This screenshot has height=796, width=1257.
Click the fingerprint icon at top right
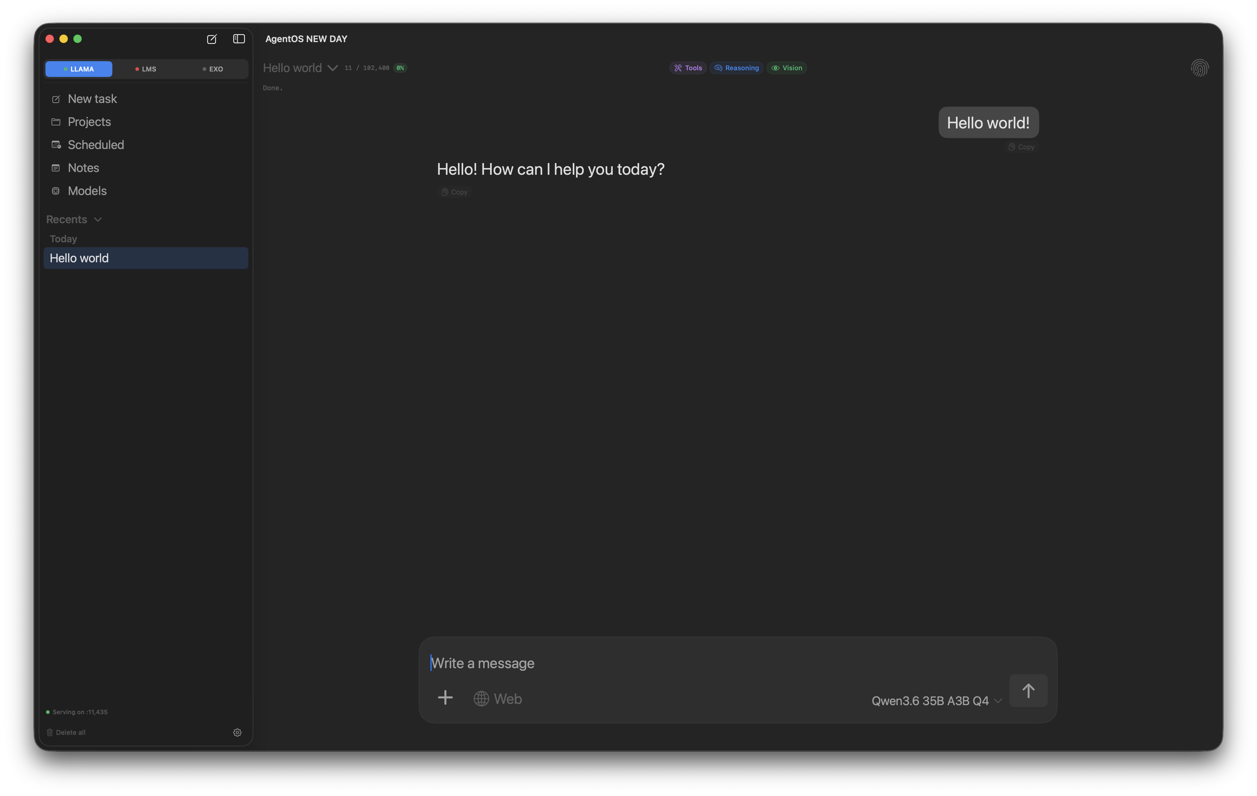(x=1199, y=68)
